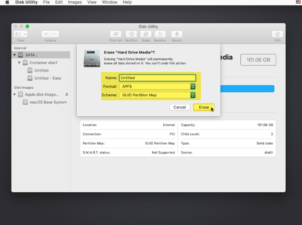Open the Edit menu

[x=59, y=2]
